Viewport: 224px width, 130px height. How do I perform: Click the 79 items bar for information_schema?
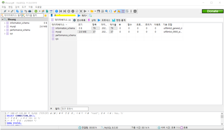95,28
